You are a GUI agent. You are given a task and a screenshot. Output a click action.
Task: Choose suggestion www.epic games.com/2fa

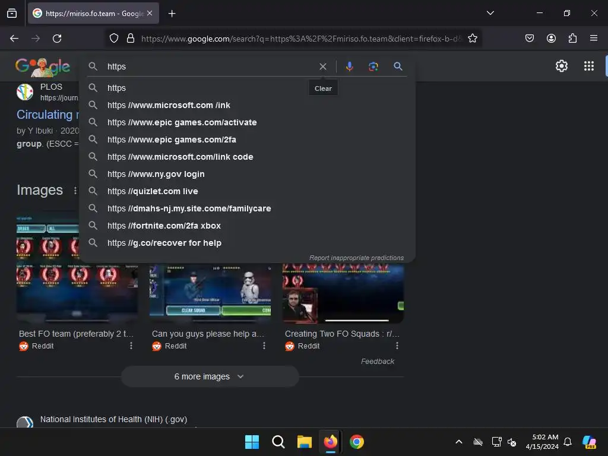click(x=247, y=140)
